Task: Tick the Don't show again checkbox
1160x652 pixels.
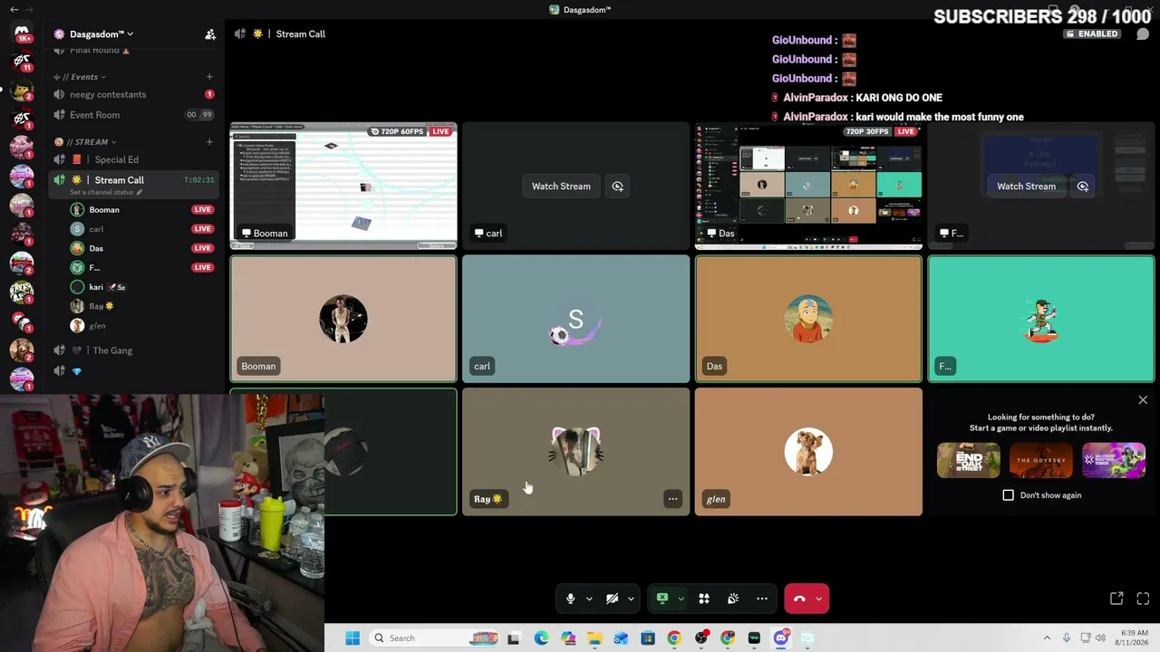Action: (1009, 495)
